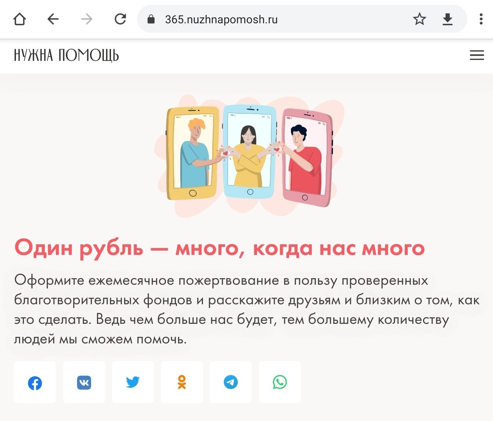Share the page via VK icon

coord(84,382)
